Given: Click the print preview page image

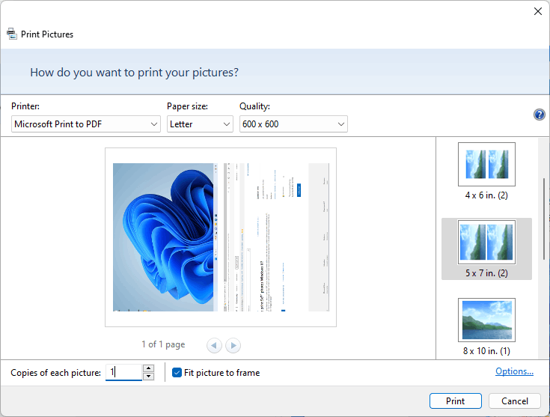Looking at the screenshot, I should click(x=221, y=237).
